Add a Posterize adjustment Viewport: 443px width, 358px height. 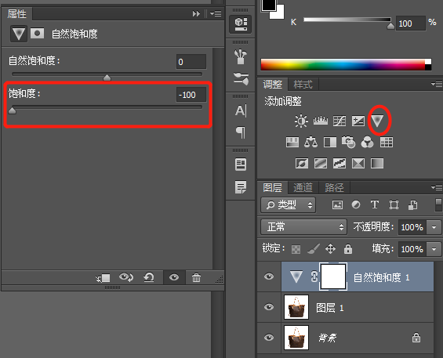(x=321, y=163)
